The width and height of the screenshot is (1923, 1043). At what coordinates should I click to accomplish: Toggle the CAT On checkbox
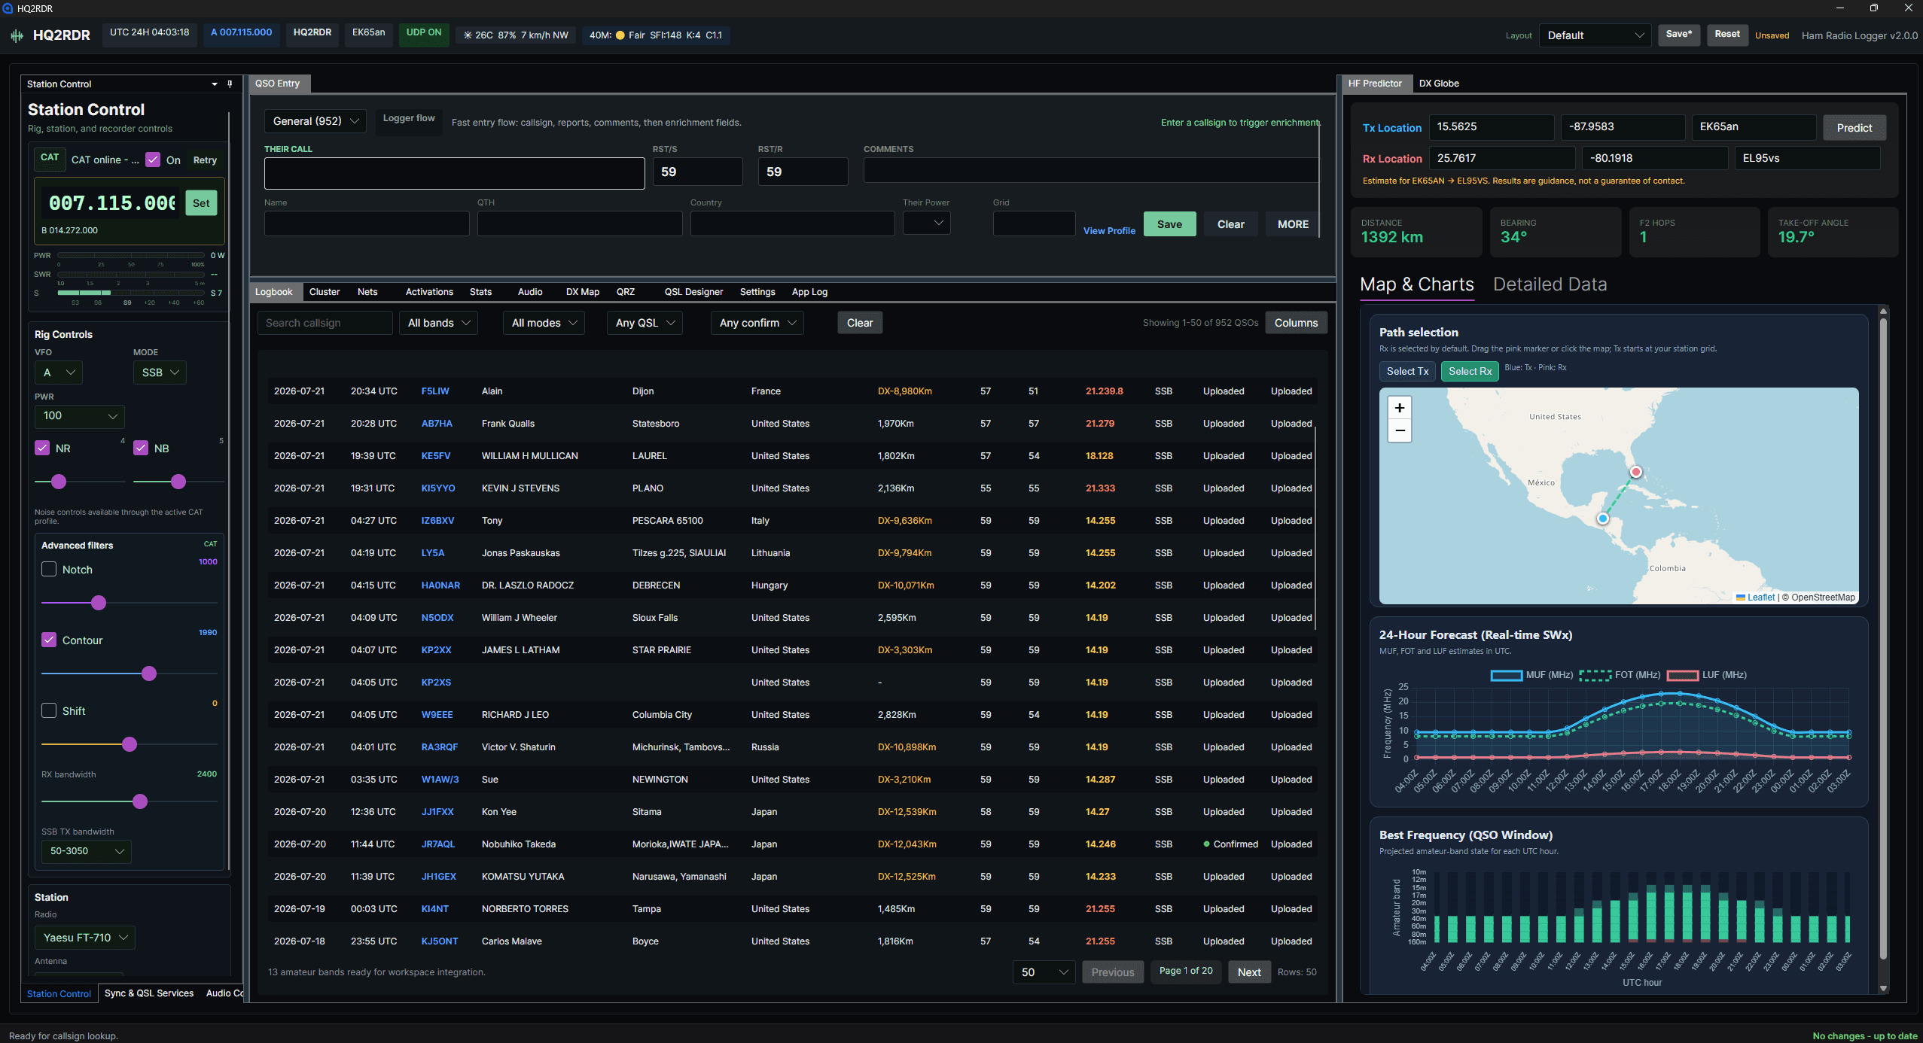pos(153,160)
